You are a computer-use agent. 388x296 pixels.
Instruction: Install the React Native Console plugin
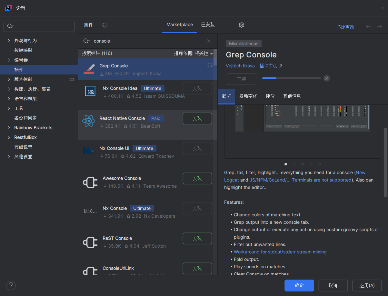197,119
